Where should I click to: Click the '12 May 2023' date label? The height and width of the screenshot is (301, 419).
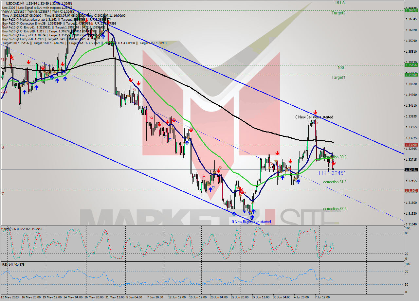pos(9,297)
